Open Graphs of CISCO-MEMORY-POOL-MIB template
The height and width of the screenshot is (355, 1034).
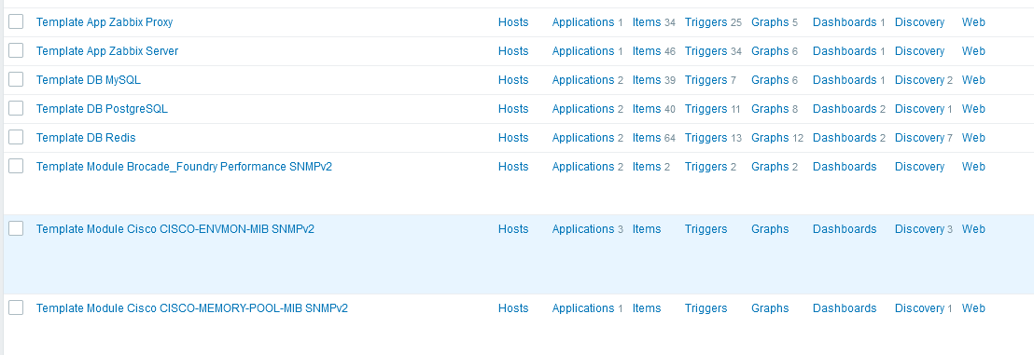(x=770, y=308)
